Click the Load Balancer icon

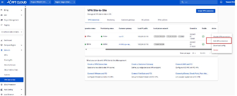tap(2, 94)
